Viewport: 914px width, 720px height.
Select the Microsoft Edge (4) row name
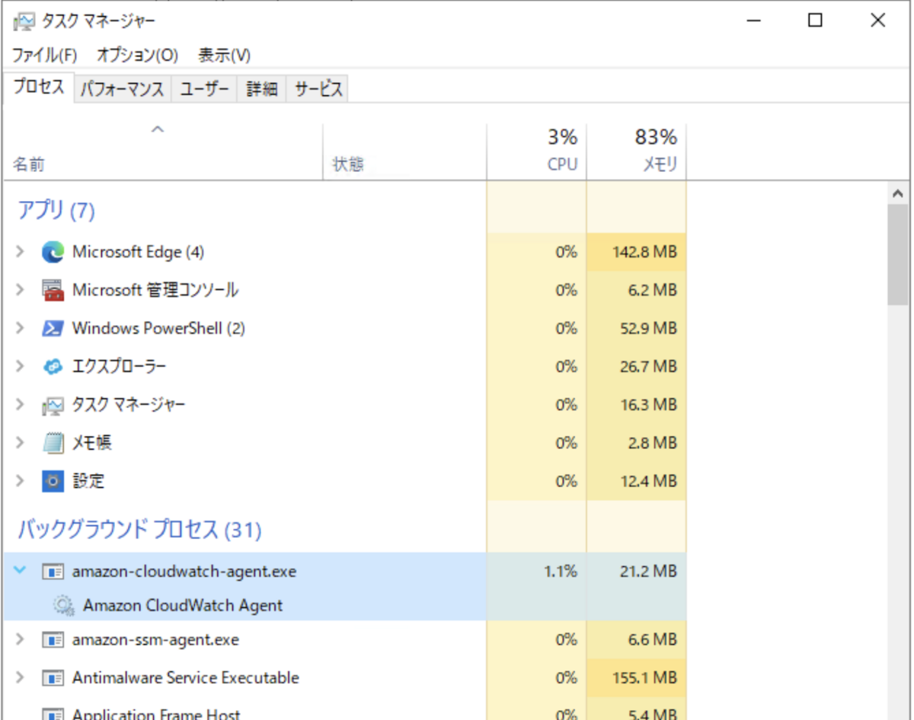click(138, 252)
